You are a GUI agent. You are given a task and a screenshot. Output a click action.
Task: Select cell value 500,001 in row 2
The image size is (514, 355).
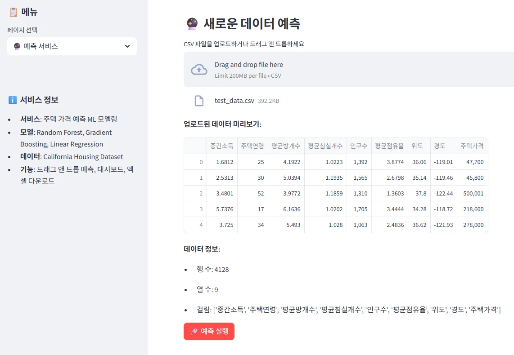pyautogui.click(x=473, y=193)
